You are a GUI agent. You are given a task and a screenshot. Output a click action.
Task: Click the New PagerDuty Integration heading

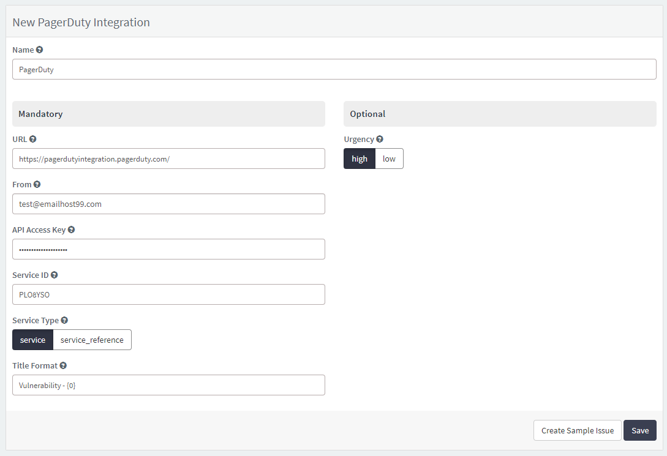point(81,22)
